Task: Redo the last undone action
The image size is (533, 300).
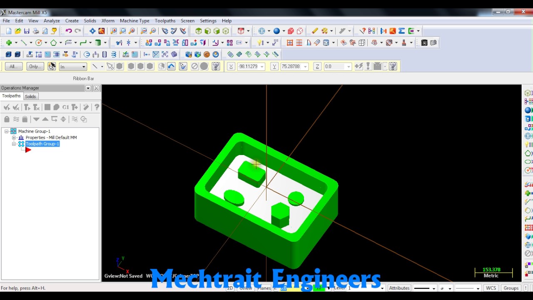Action: (x=78, y=31)
